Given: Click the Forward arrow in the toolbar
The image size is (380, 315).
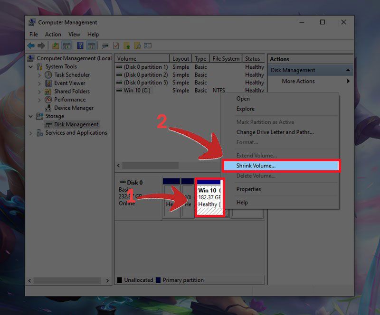Looking at the screenshot, I should (x=41, y=46).
